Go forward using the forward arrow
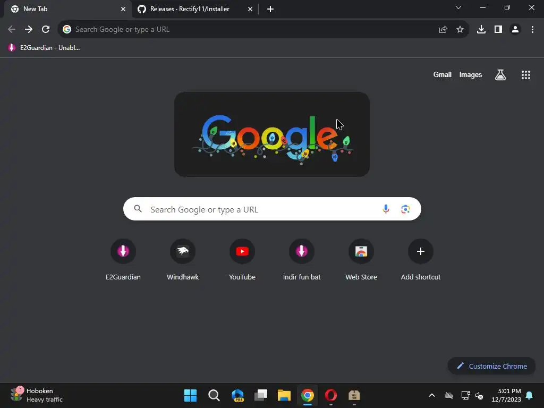Screen dimensions: 544x408 [x=29, y=30]
